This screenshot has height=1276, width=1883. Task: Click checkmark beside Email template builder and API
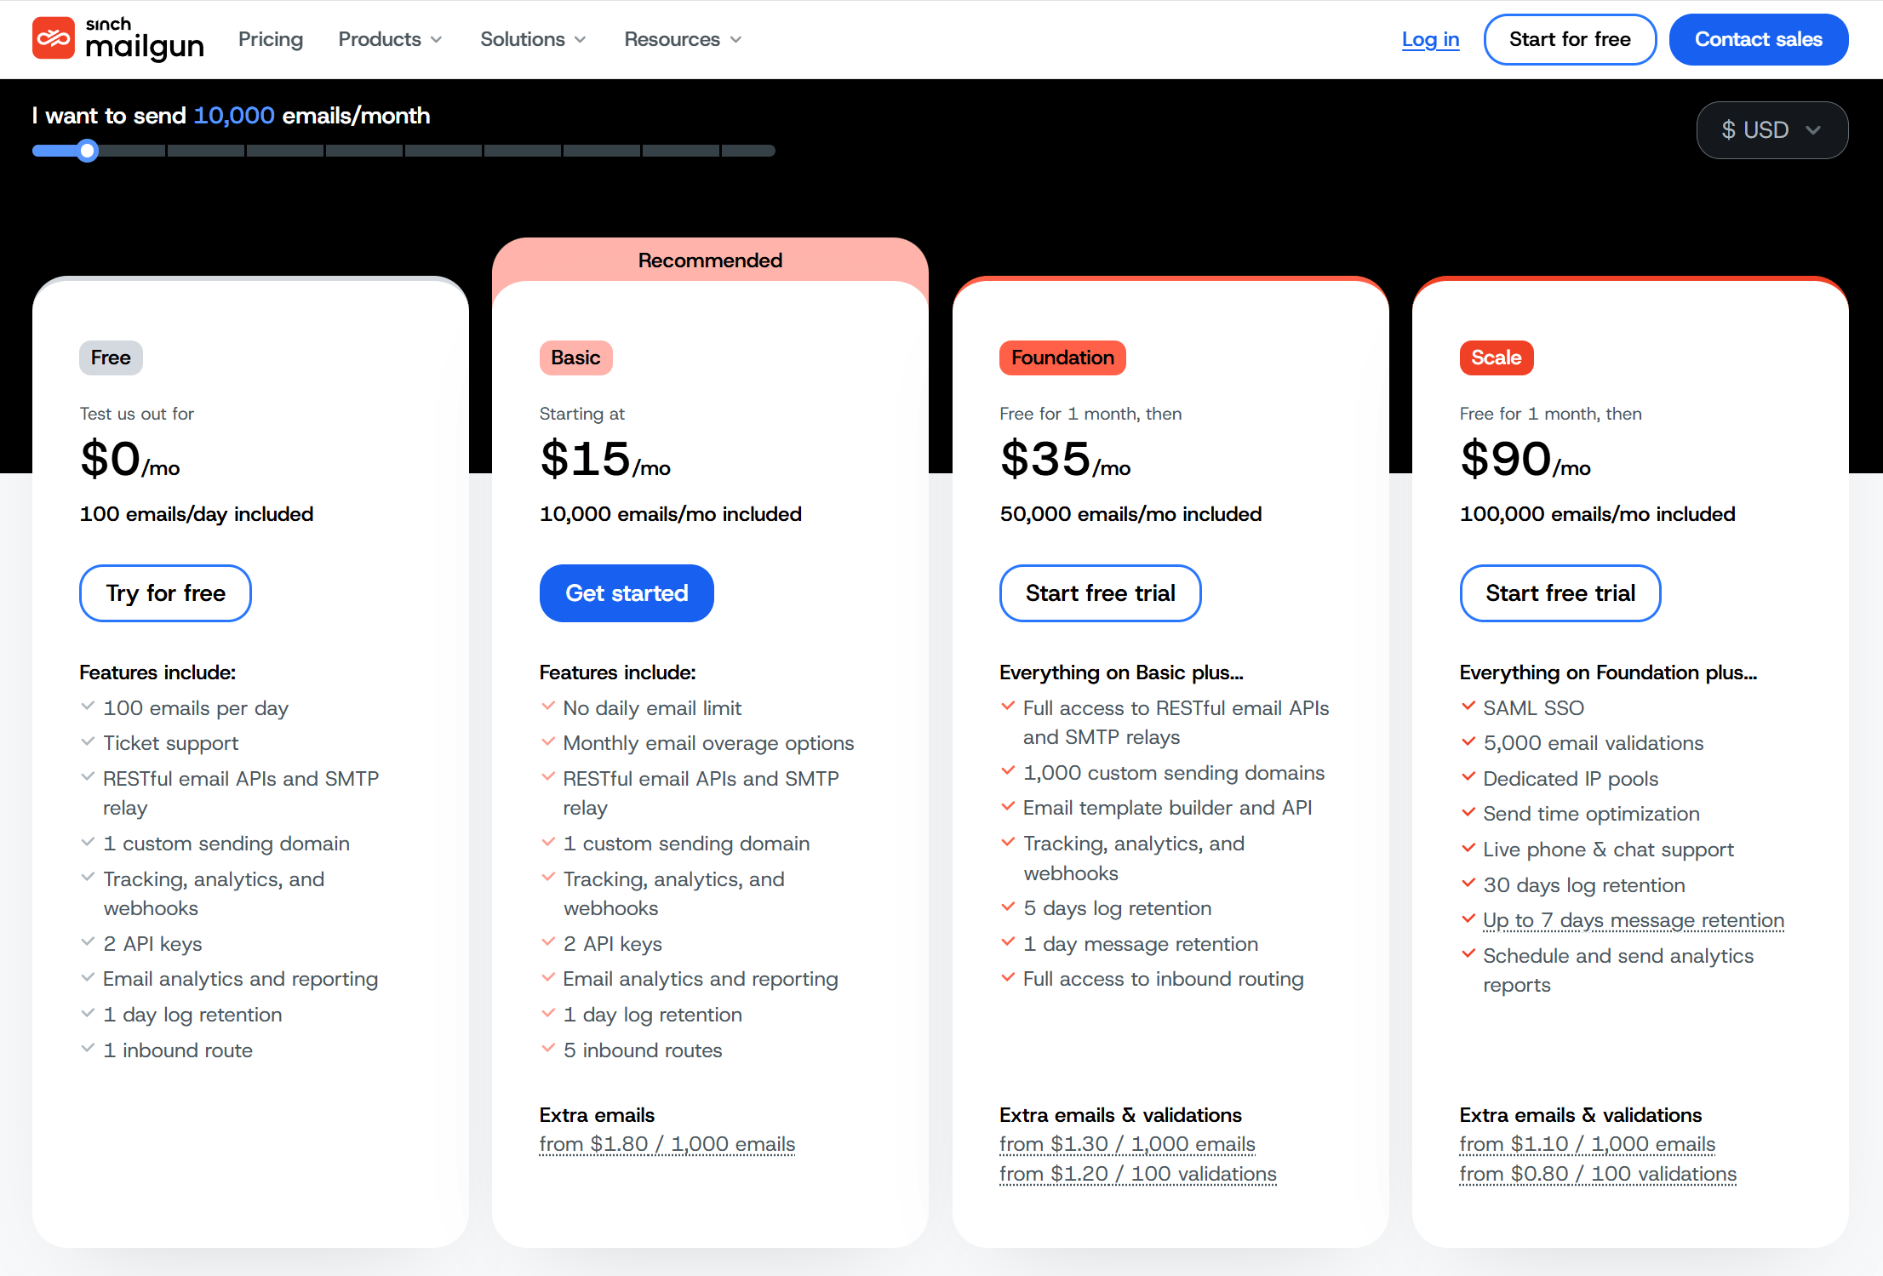point(1008,806)
